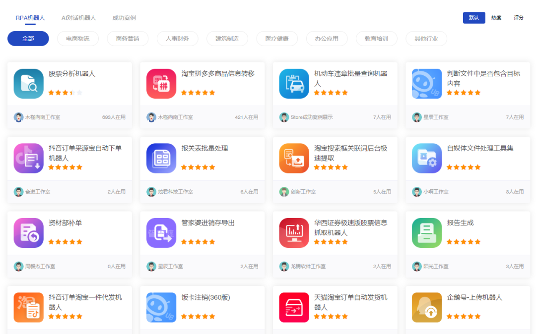Click the 管家婆进销存导出 icon

[161, 233]
